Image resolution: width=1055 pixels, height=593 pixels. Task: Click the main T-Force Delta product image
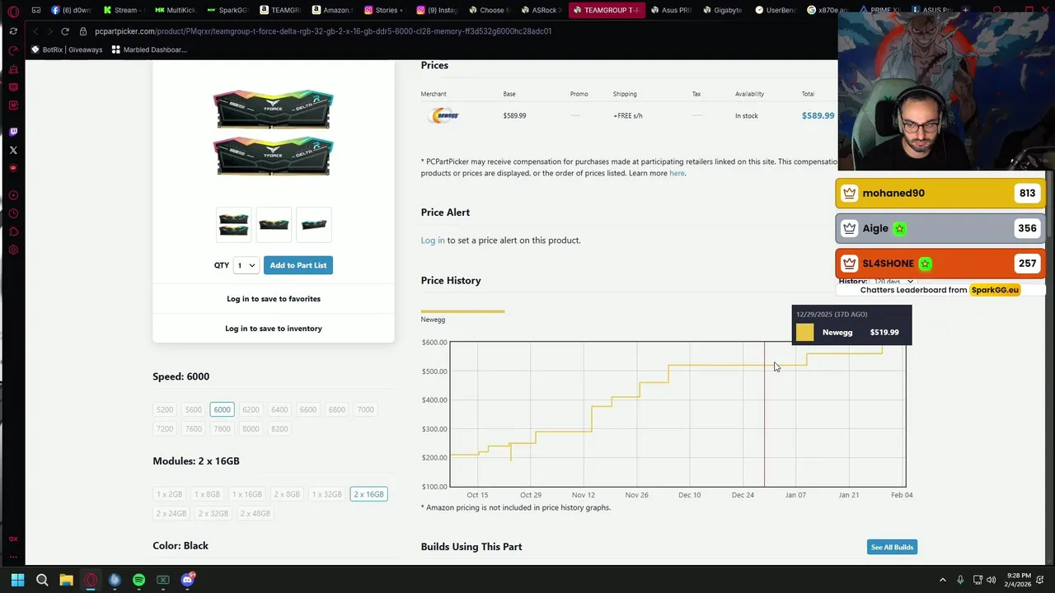tap(274, 133)
